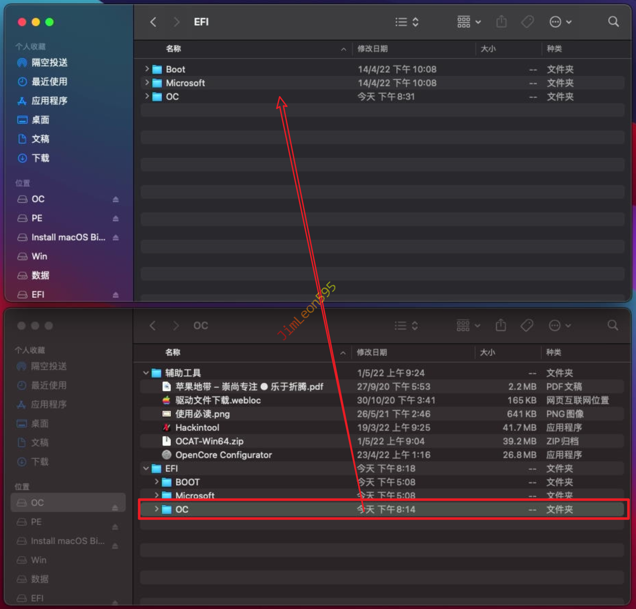Expand the highlighted OC folder in bottom window
The height and width of the screenshot is (609, 636).
pos(156,509)
